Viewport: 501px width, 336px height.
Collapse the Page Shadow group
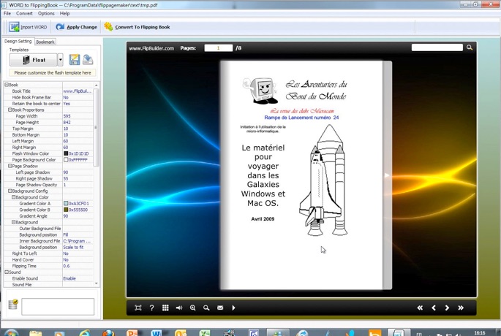[10, 166]
